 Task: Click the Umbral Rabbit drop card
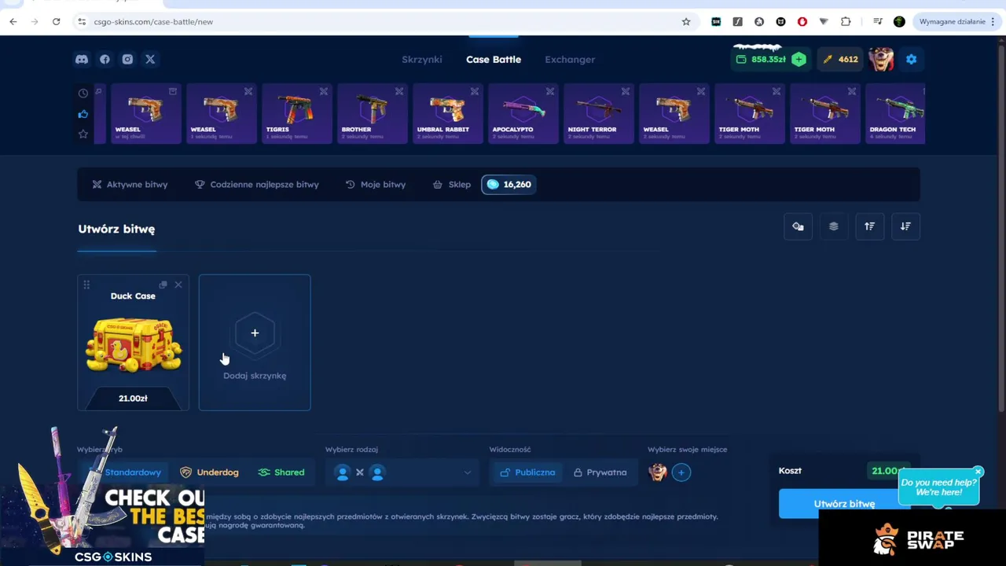(x=447, y=114)
